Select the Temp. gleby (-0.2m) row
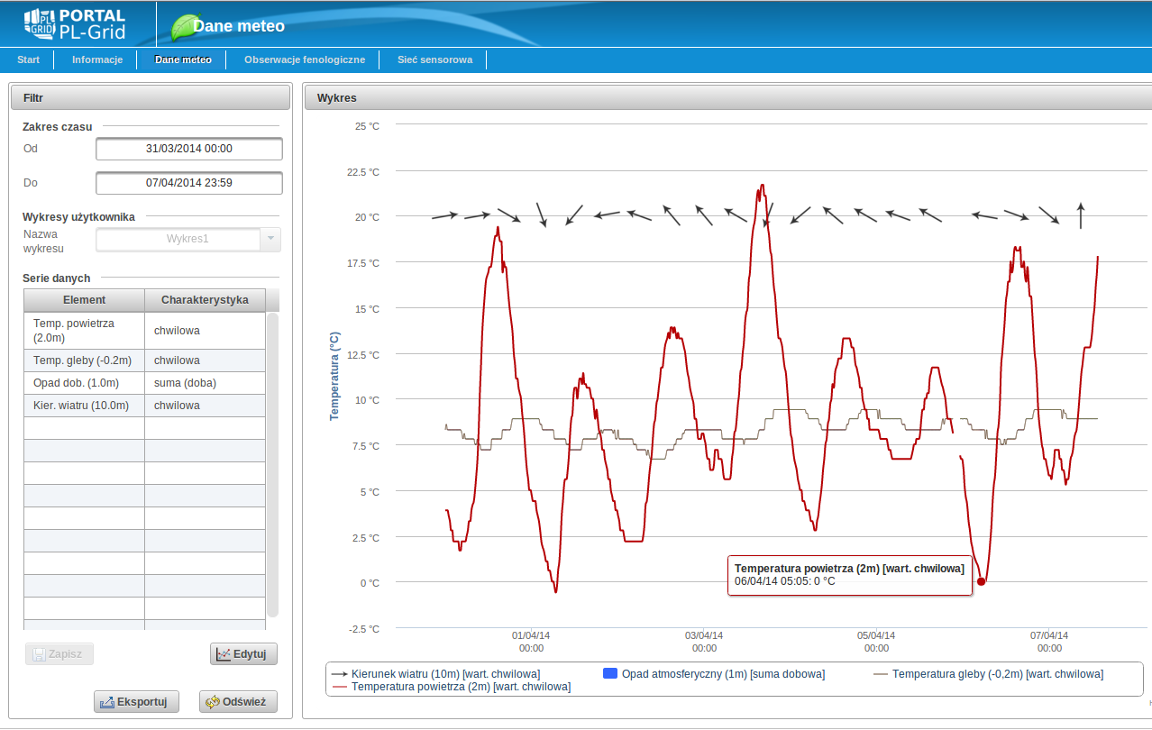This screenshot has width=1152, height=730. (x=144, y=360)
